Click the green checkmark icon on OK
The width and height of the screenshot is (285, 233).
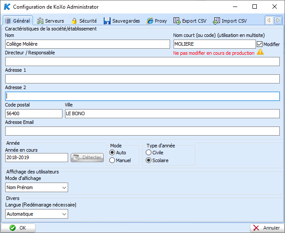point(13,228)
